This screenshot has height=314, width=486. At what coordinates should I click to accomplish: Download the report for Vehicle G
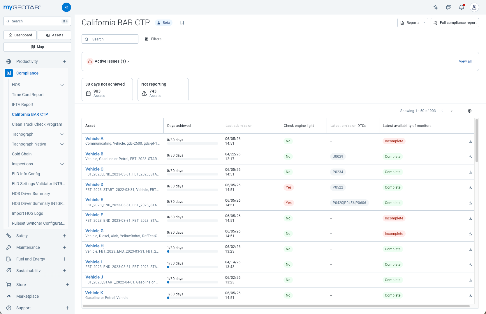470,234
